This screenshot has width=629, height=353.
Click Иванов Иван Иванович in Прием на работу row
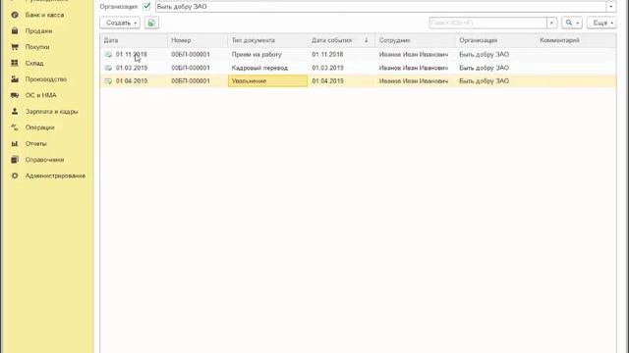(x=414, y=55)
